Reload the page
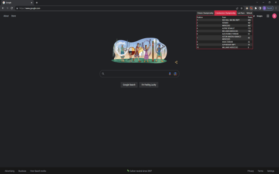Viewport: 279px width, 174px height. click(x=12, y=8)
